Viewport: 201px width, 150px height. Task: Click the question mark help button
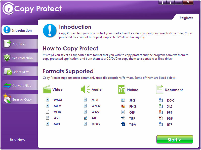coord(171,3)
